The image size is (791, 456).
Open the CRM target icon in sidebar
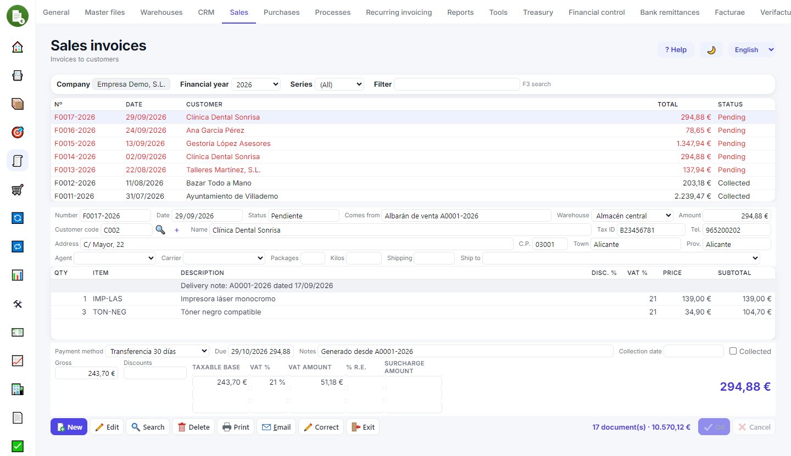[18, 132]
